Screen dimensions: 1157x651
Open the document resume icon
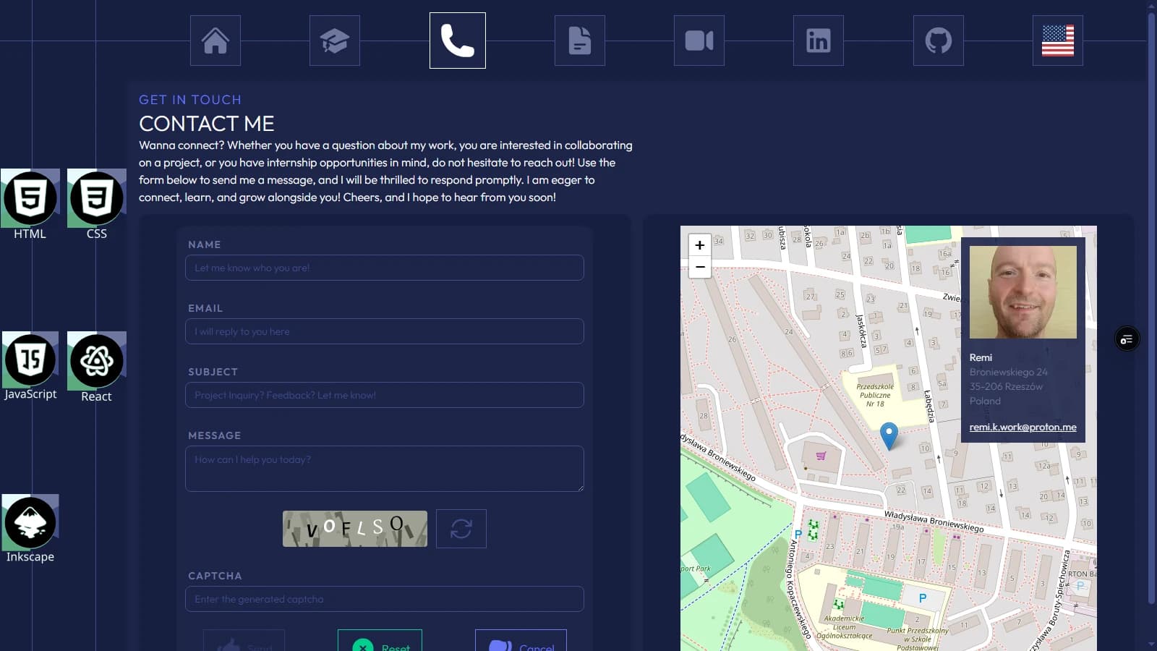[580, 41]
